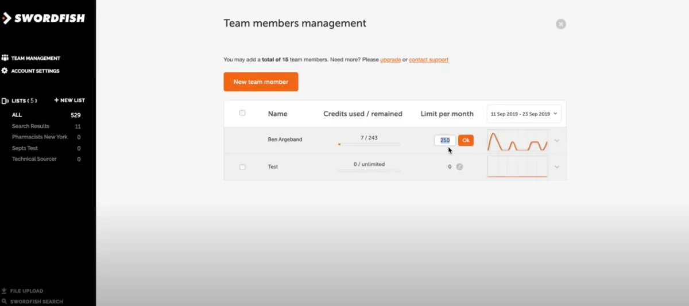Click the Credits used / remained header

[363, 114]
